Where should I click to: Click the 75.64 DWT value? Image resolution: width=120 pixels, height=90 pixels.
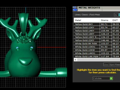(x=116, y=56)
